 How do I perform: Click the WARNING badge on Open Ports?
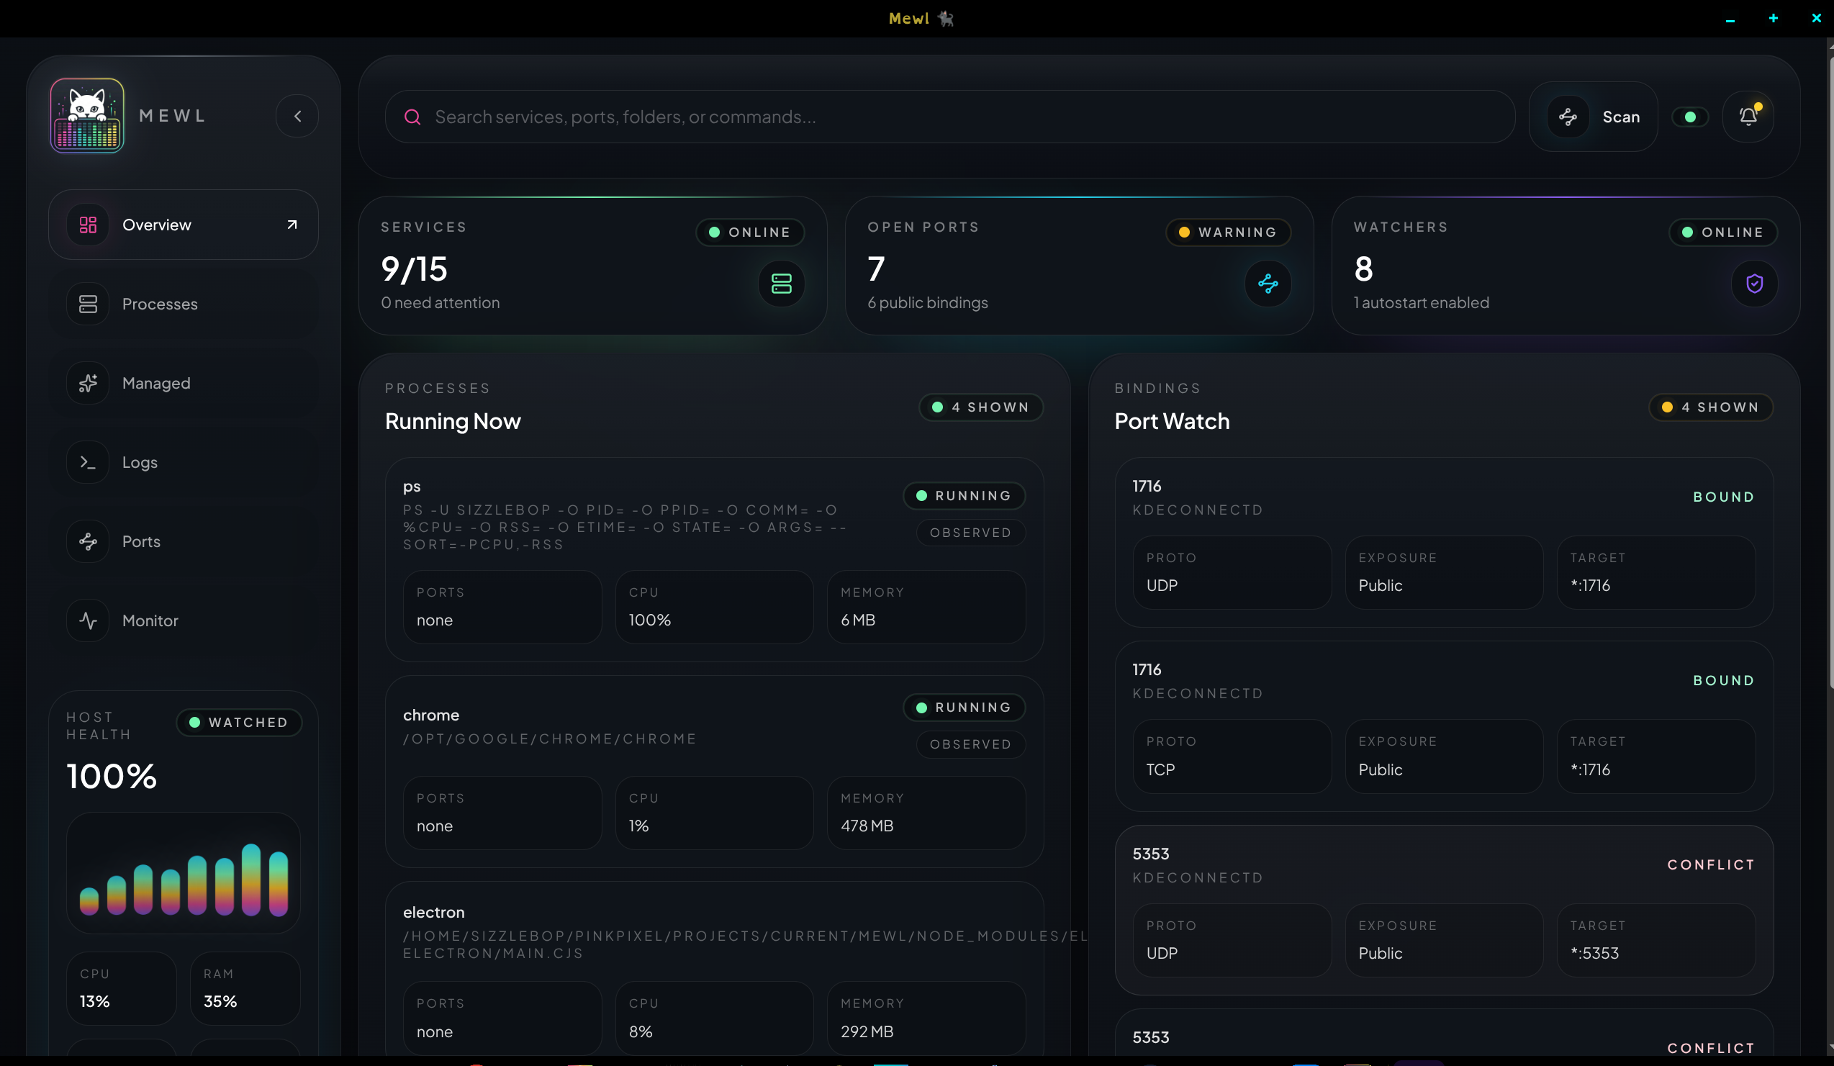tap(1228, 232)
